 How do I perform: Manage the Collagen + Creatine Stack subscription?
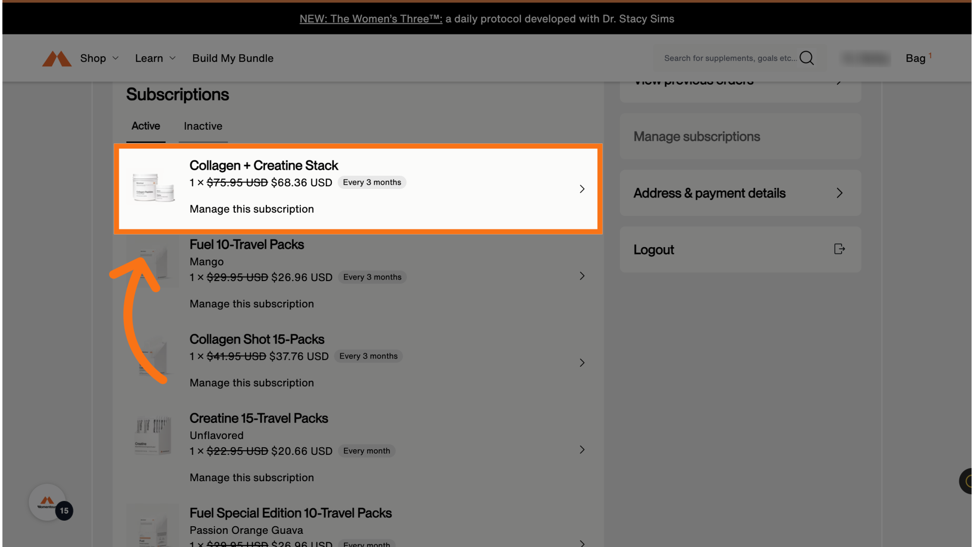tap(252, 209)
